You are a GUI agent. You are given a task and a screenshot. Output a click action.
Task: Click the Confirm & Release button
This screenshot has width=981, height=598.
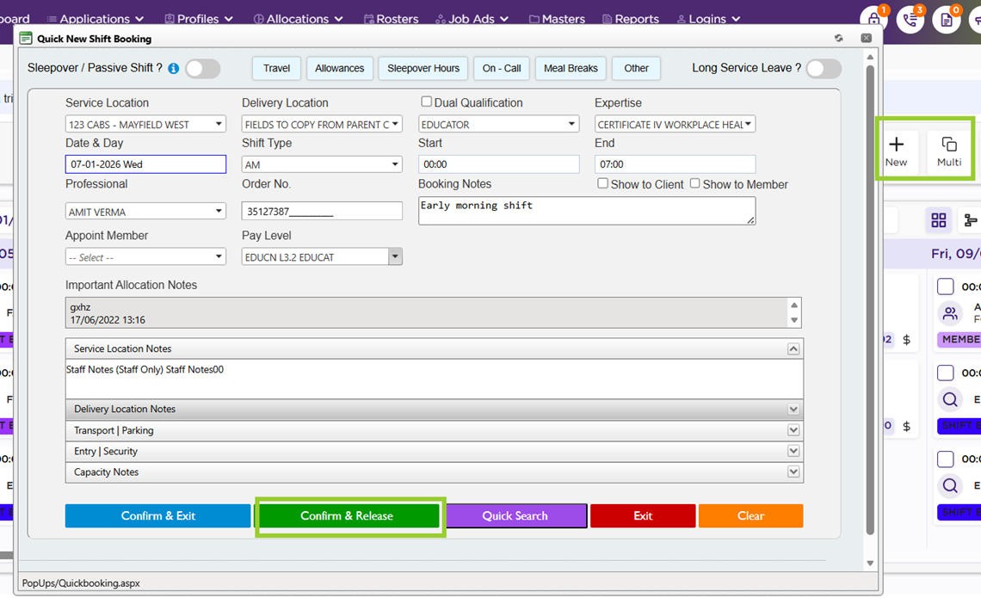347,516
